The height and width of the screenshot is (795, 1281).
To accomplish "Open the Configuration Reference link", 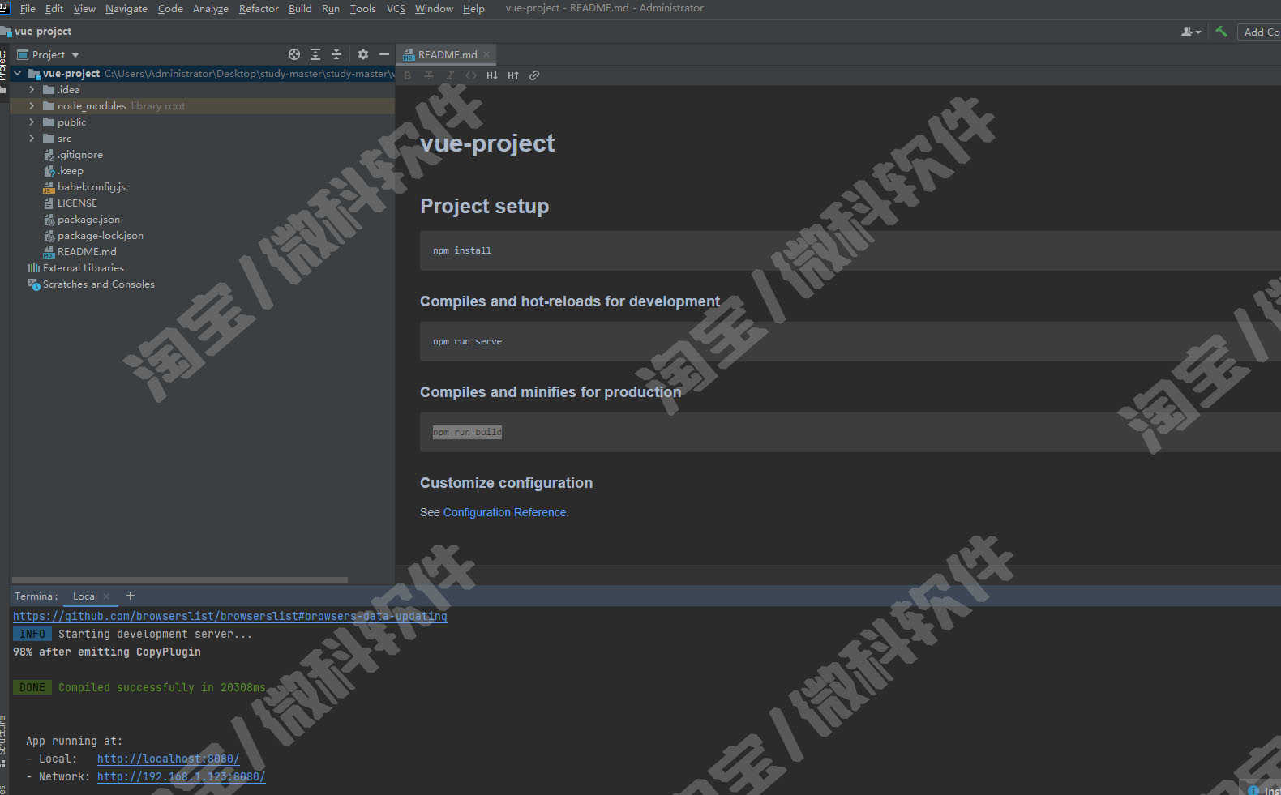I will pyautogui.click(x=506, y=512).
